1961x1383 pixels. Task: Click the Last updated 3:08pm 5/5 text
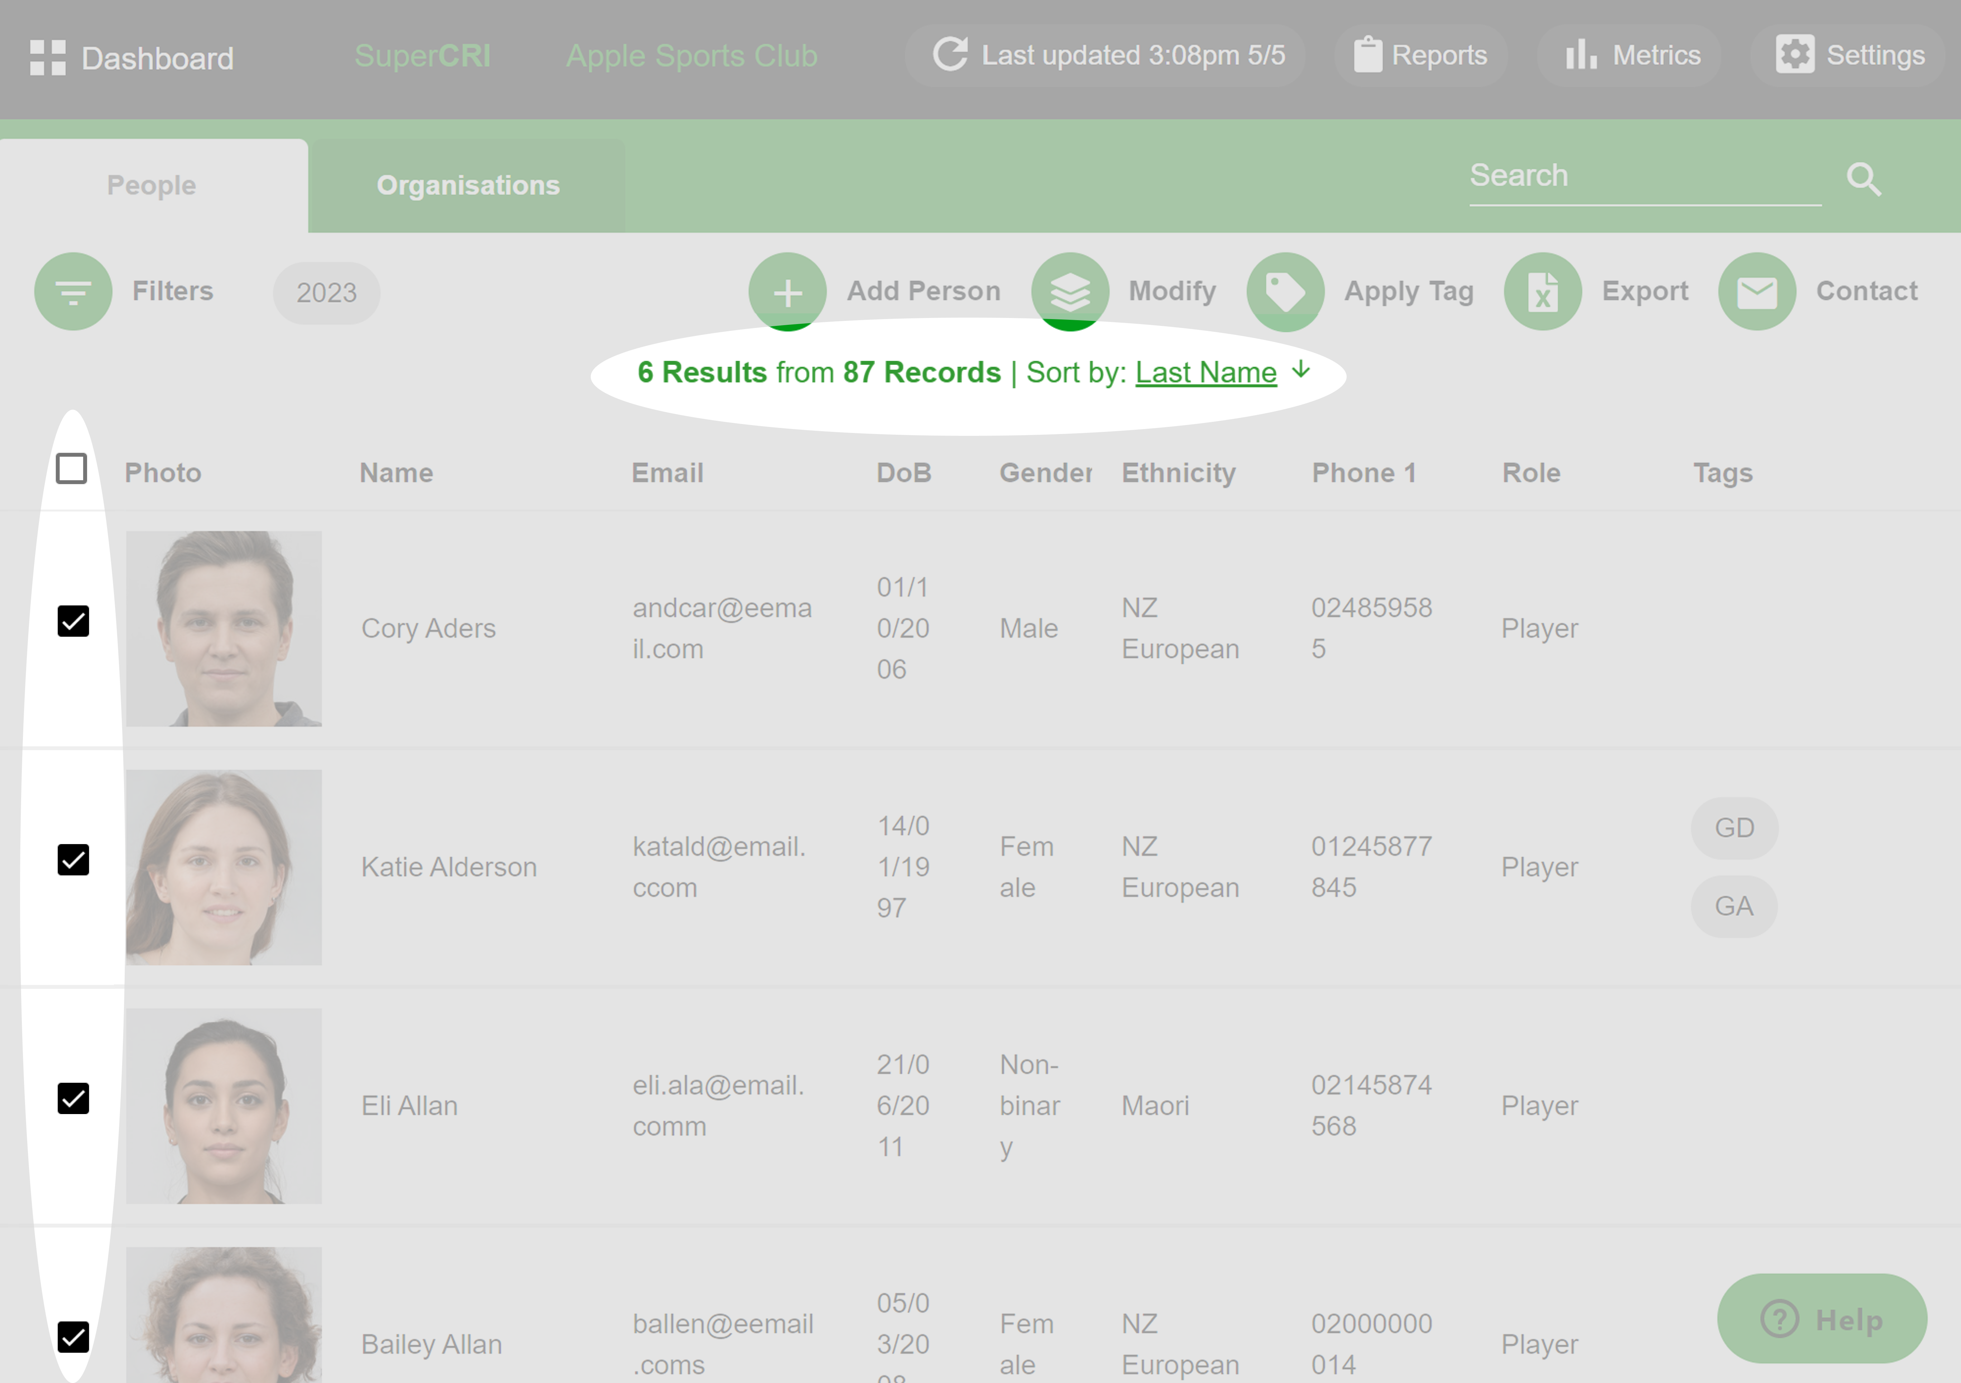pos(1133,55)
